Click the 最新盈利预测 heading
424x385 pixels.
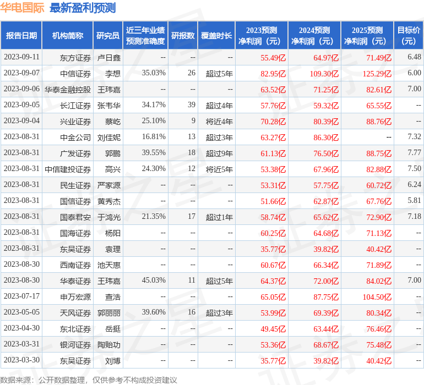pos(83,8)
